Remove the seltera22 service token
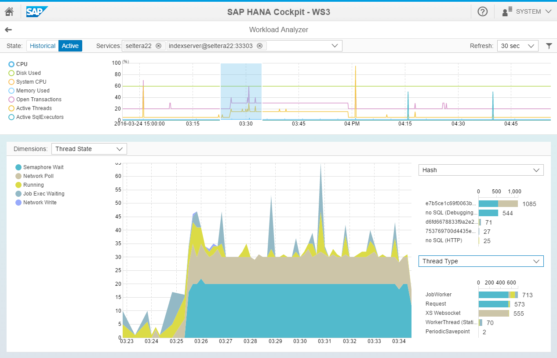The width and height of the screenshot is (557, 358). tap(158, 45)
